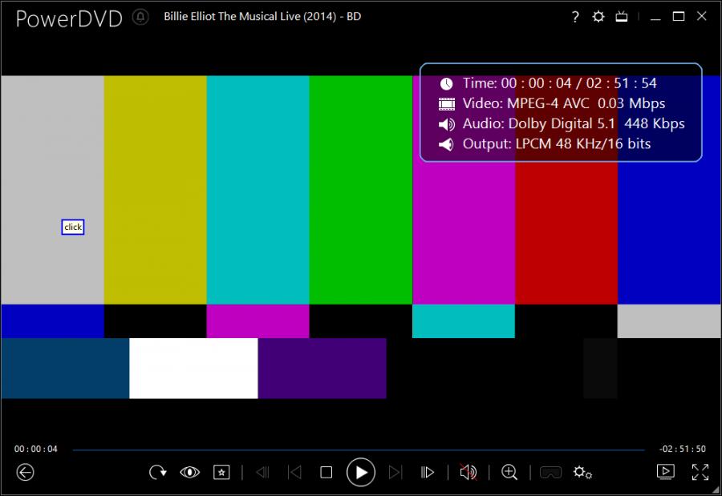Open PowerDVD settings gear in title bar
This screenshot has height=496, width=722.
point(598,17)
